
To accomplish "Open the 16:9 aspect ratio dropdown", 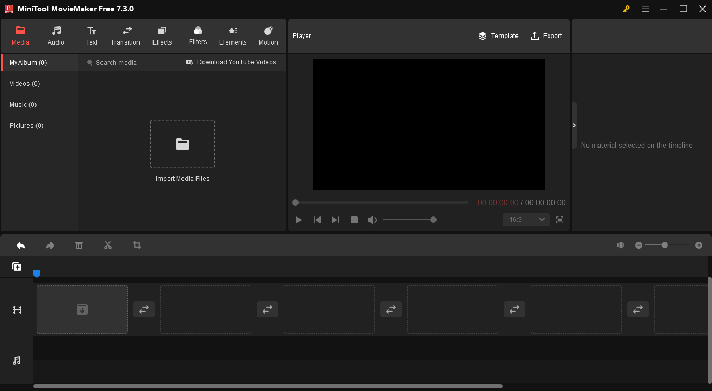I will tap(526, 220).
